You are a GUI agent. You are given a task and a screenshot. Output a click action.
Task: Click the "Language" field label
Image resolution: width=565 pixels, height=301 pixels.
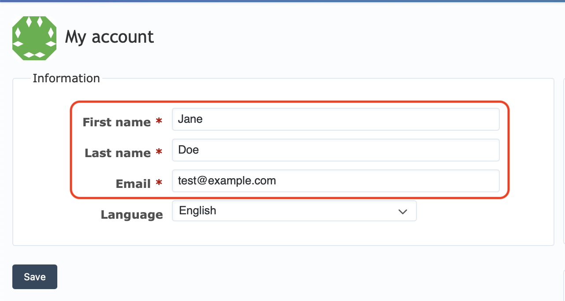point(132,215)
